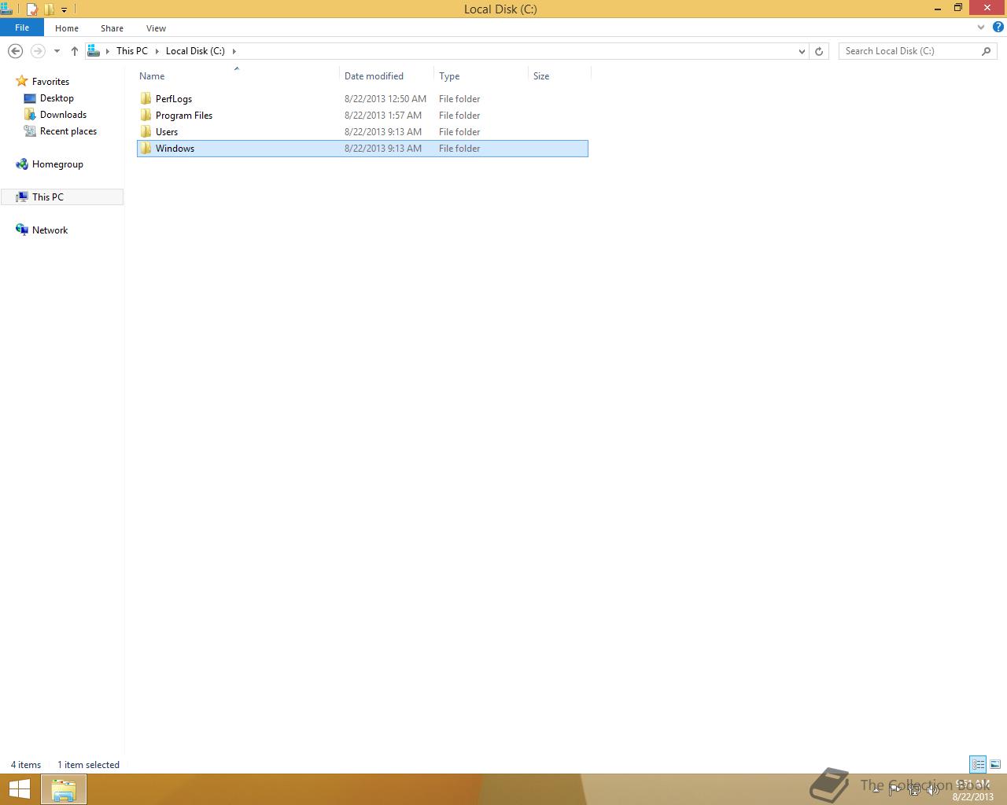Click the Users folder icon
The width and height of the screenshot is (1007, 805).
146,132
